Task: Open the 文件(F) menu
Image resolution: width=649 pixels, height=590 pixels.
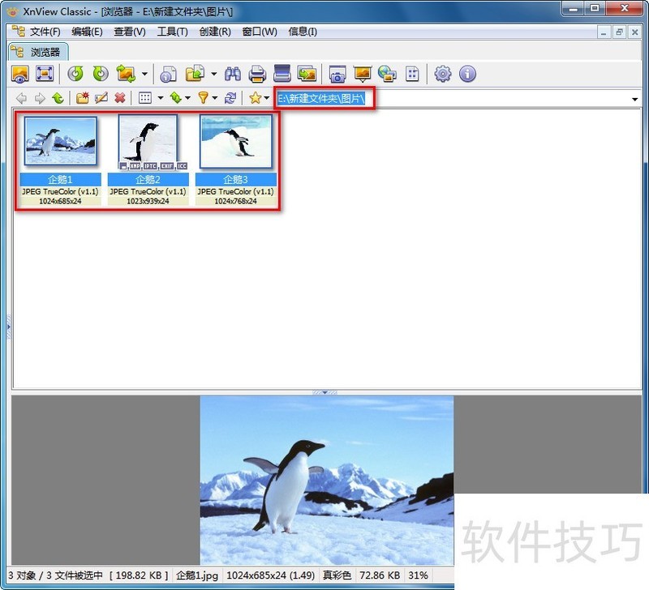Action: pyautogui.click(x=45, y=32)
